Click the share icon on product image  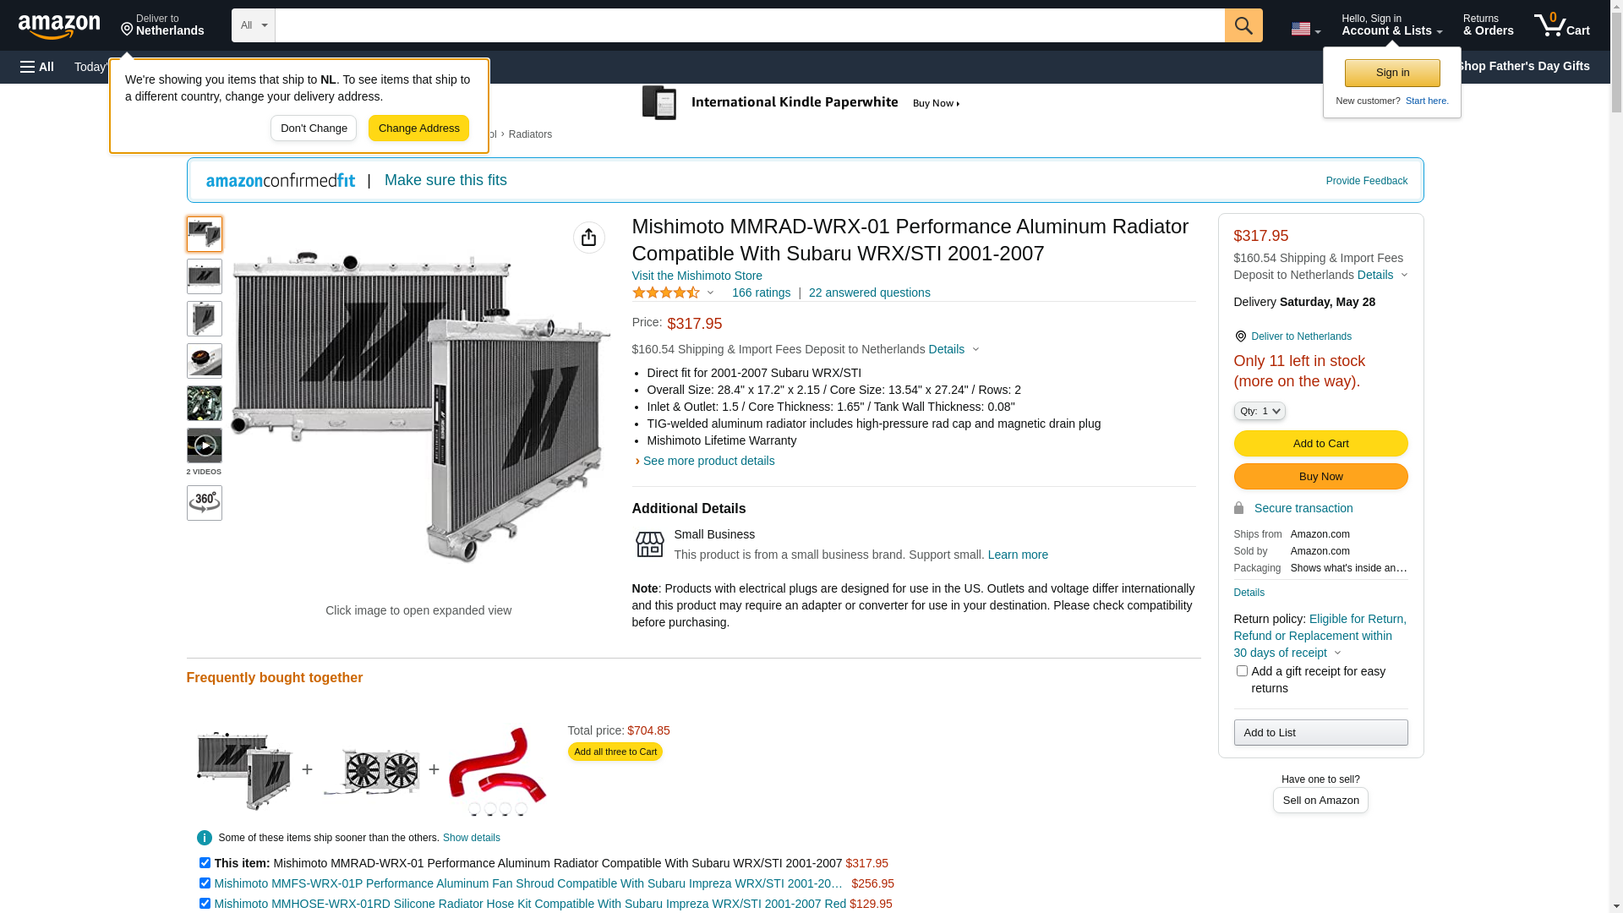588,238
